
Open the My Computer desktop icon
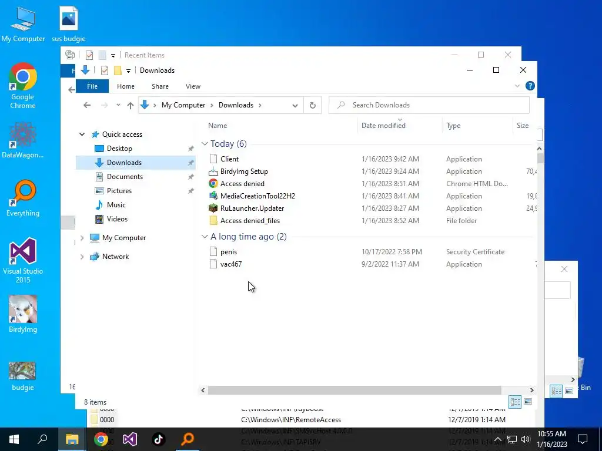(23, 23)
